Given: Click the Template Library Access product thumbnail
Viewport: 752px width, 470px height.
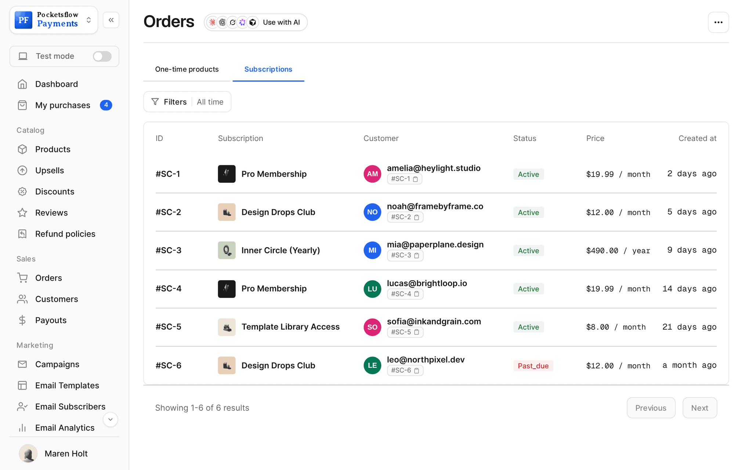Looking at the screenshot, I should [x=227, y=327].
